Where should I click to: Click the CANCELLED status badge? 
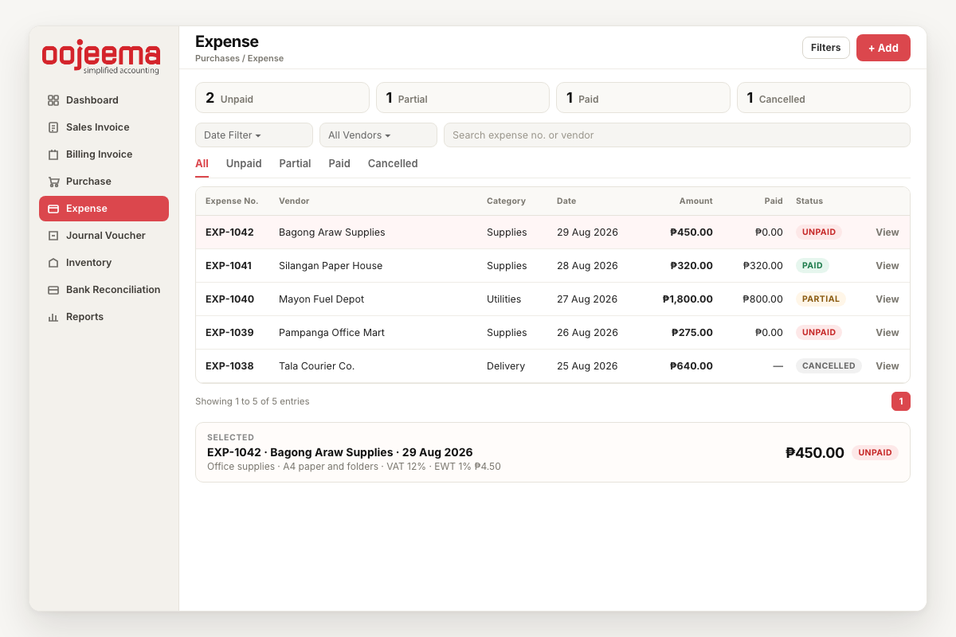[829, 366]
